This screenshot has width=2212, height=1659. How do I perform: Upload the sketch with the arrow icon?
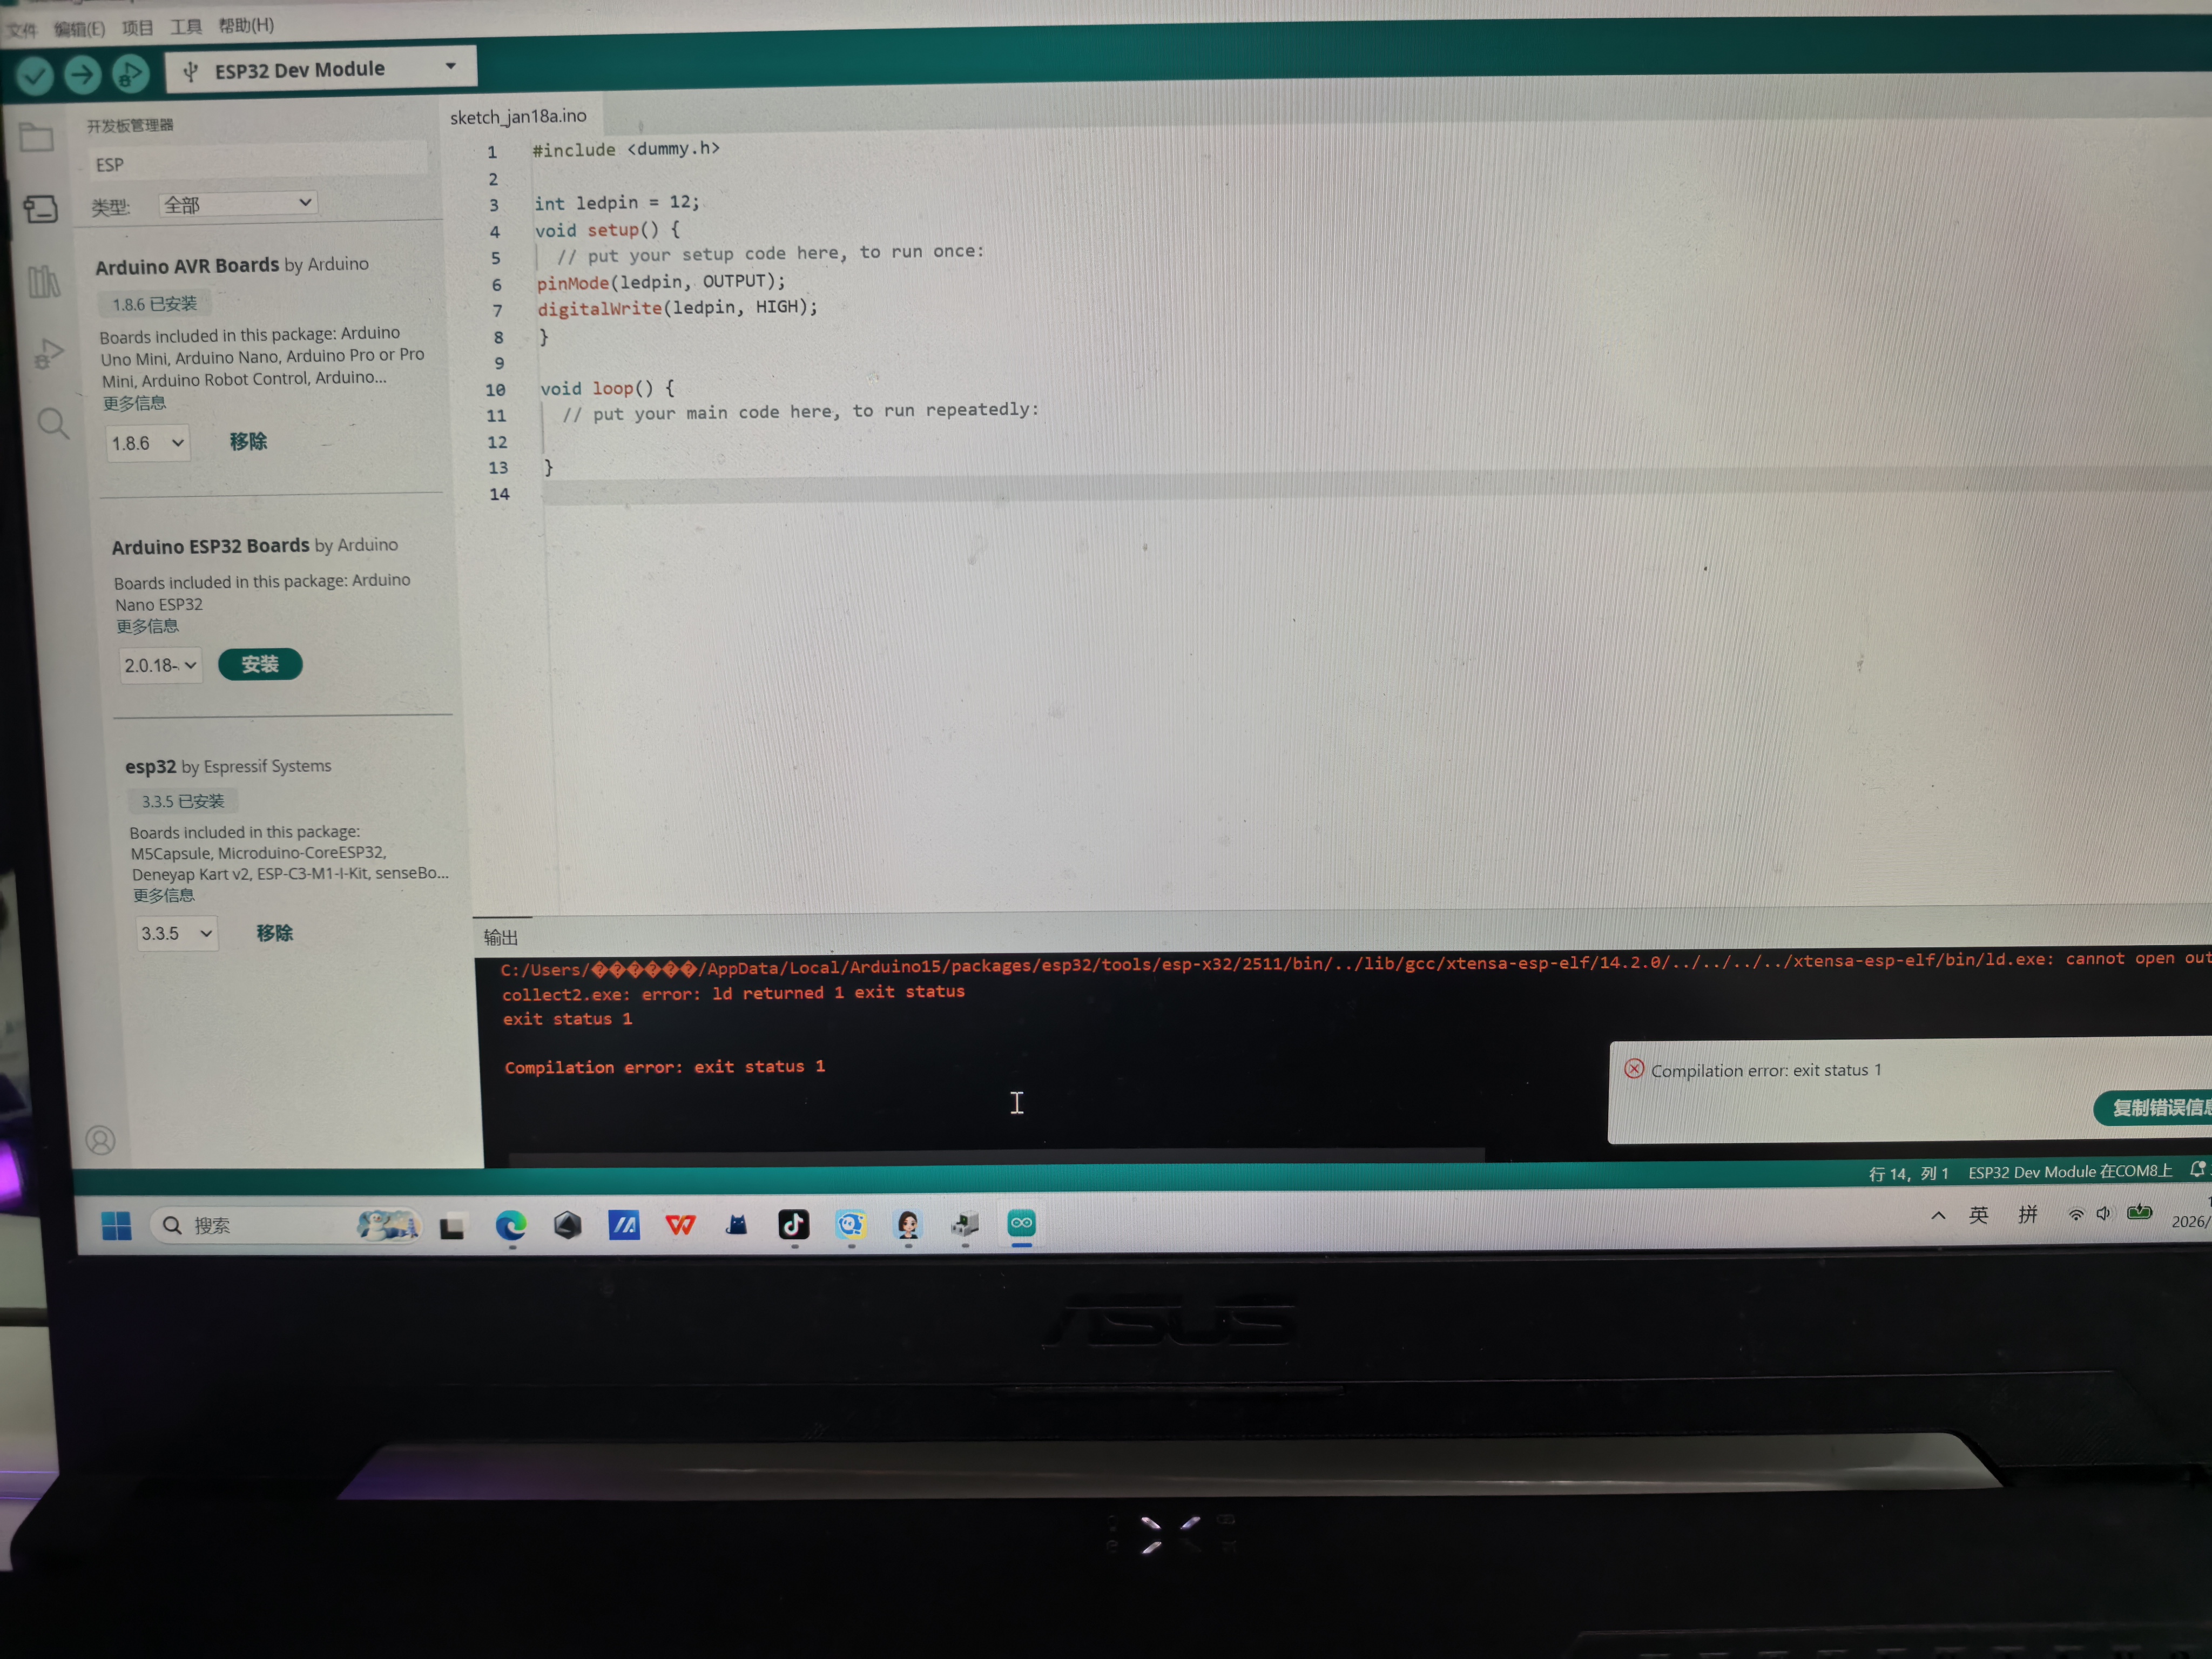coord(82,74)
